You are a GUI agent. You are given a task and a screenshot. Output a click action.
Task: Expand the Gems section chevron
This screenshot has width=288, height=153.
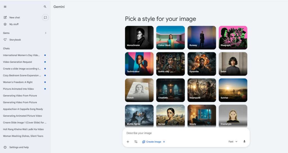pos(46,33)
